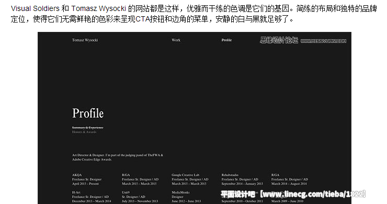Click the Art Director & Designer bio line

[x=118, y=155]
